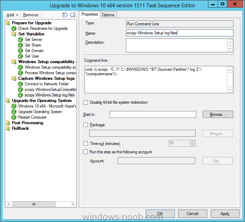
Task: Click the green check icon beside Set Share
Action: (x=20, y=45)
